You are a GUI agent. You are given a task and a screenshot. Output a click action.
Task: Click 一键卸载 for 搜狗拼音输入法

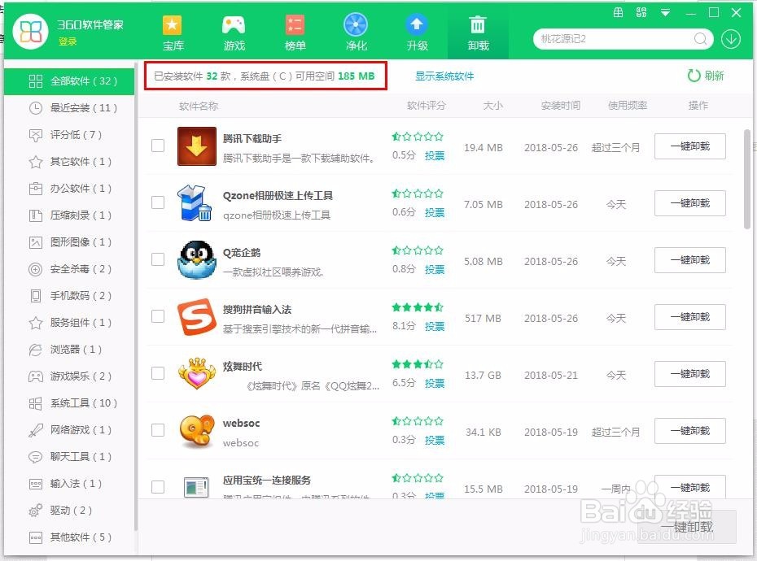(690, 317)
